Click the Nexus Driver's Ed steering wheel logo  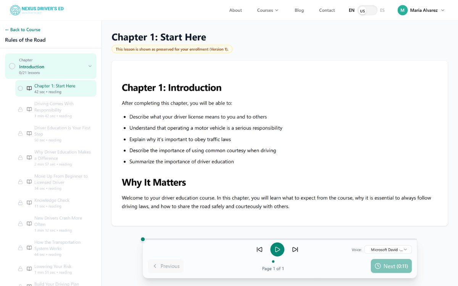point(15,10)
